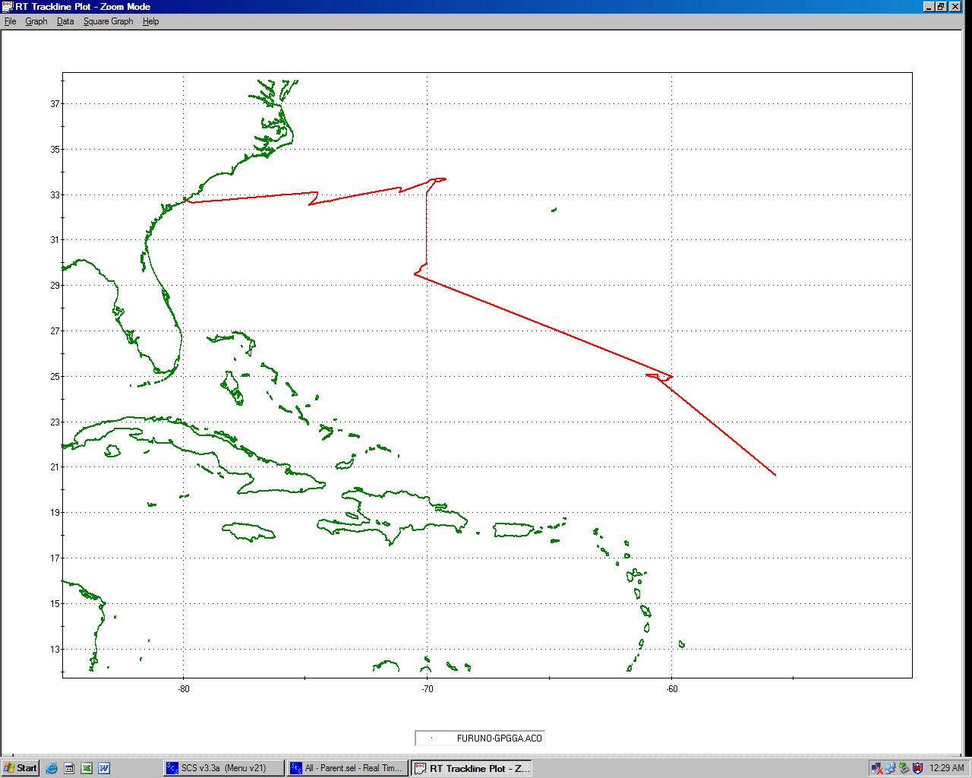Click latitude axis label 21
Viewport: 972px width, 778px height.
(x=56, y=467)
